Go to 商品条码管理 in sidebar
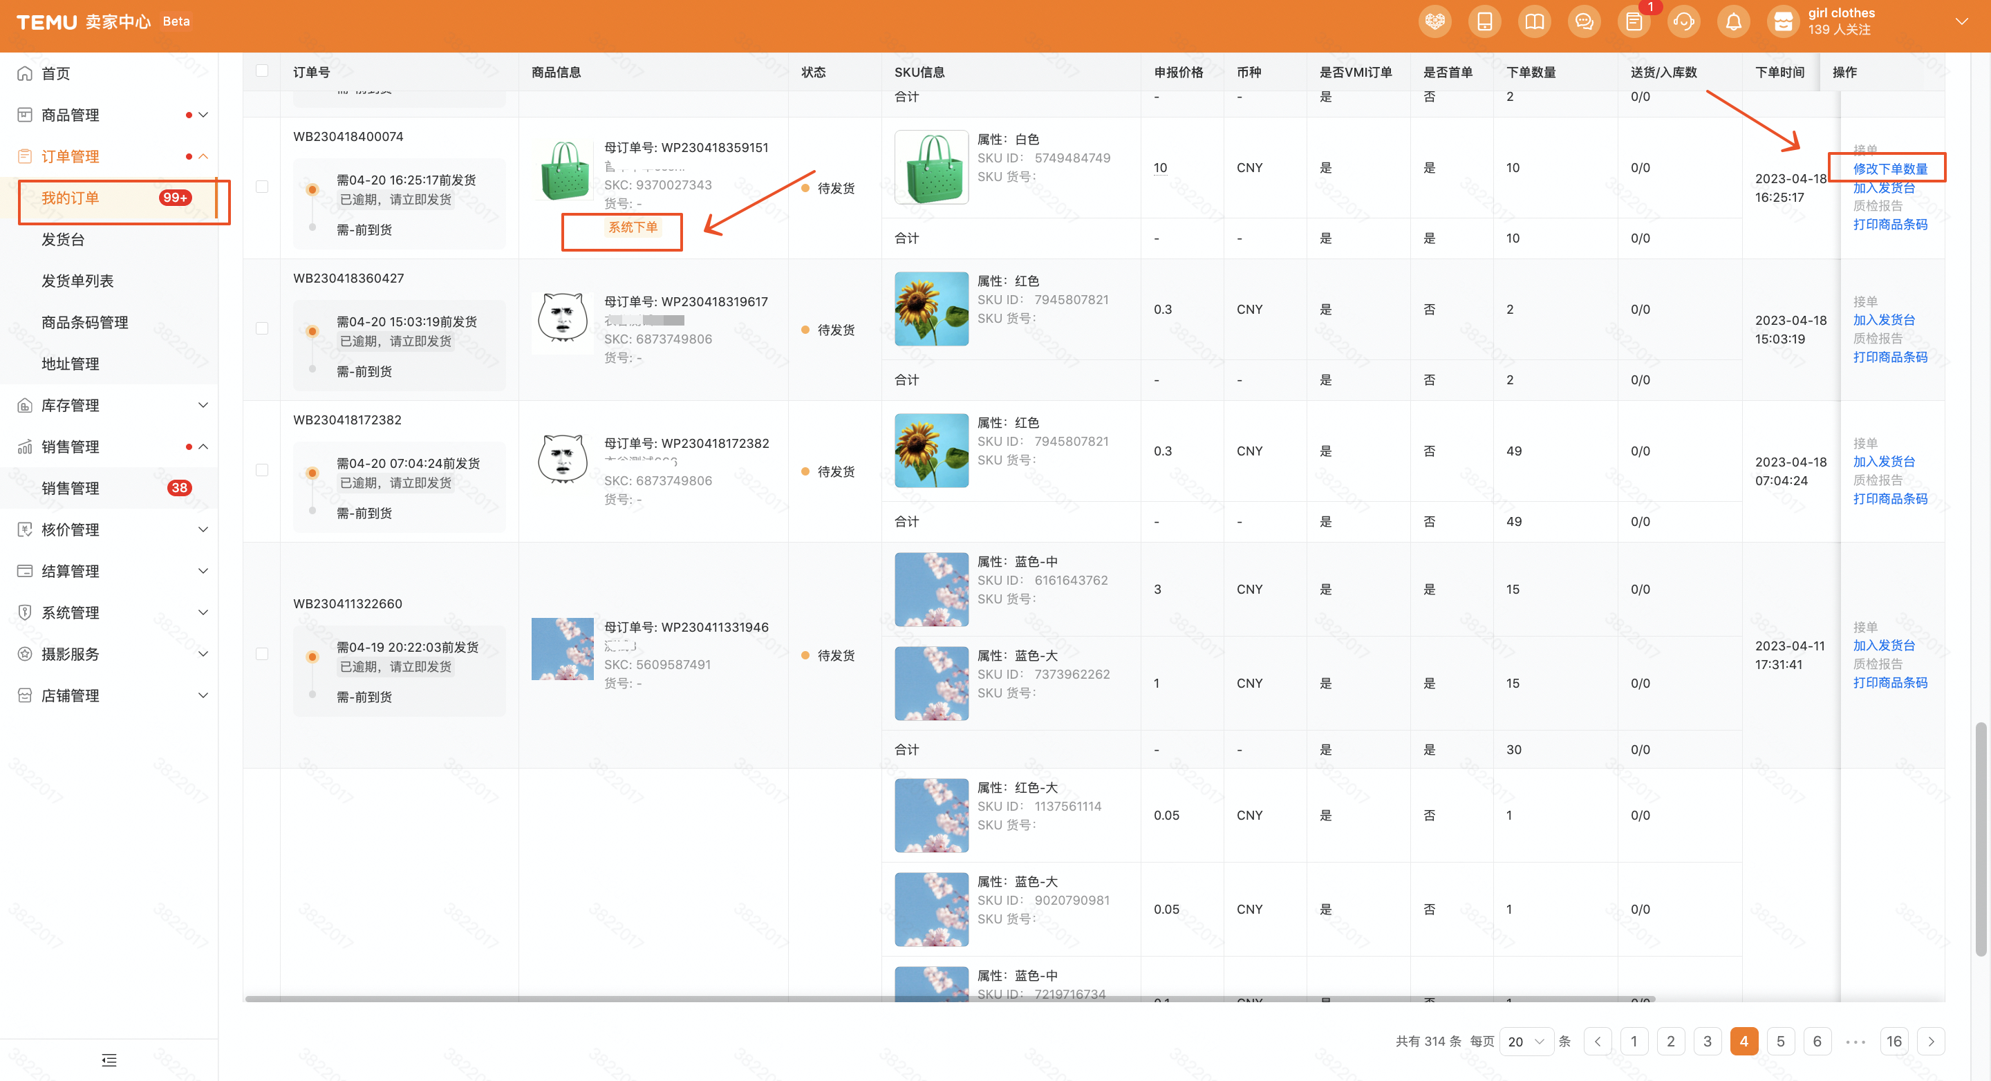This screenshot has width=1991, height=1081. [x=85, y=322]
